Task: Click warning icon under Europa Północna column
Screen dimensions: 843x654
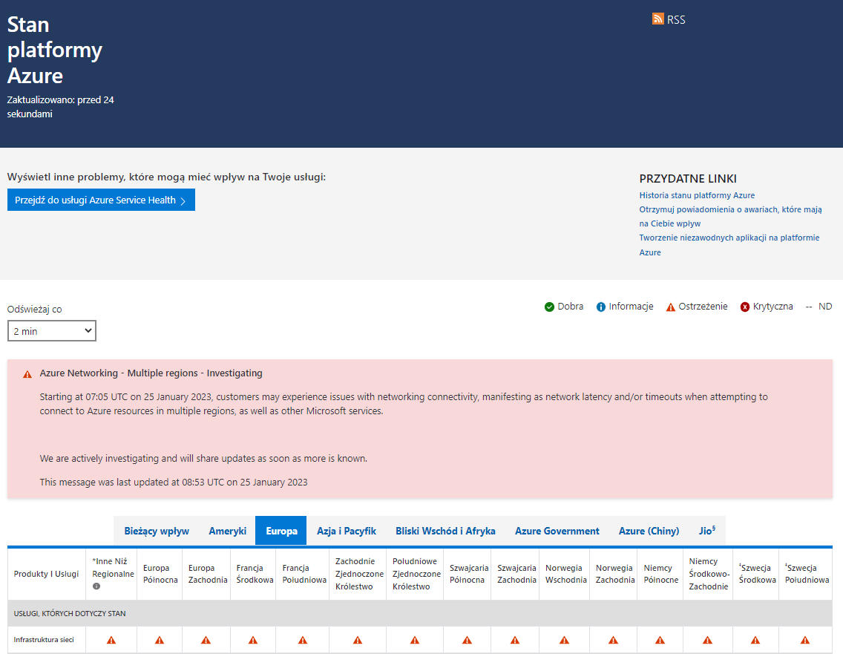Action: point(160,640)
